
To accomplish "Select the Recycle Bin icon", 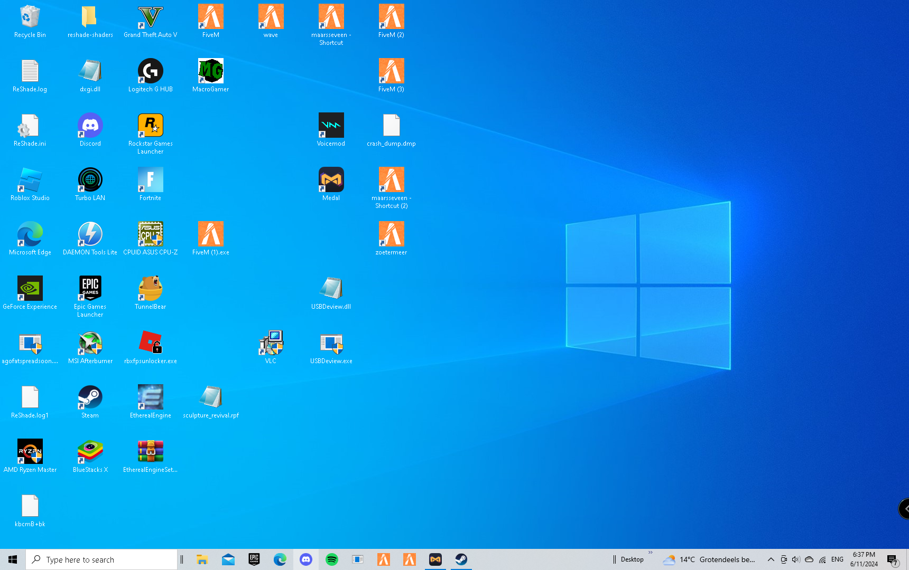I will 30,17.
